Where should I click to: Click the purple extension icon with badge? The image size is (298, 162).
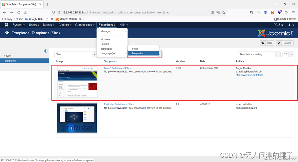(x=279, y=12)
